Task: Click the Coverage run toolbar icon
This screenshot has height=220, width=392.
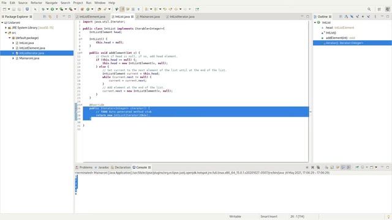Action: (61, 9)
